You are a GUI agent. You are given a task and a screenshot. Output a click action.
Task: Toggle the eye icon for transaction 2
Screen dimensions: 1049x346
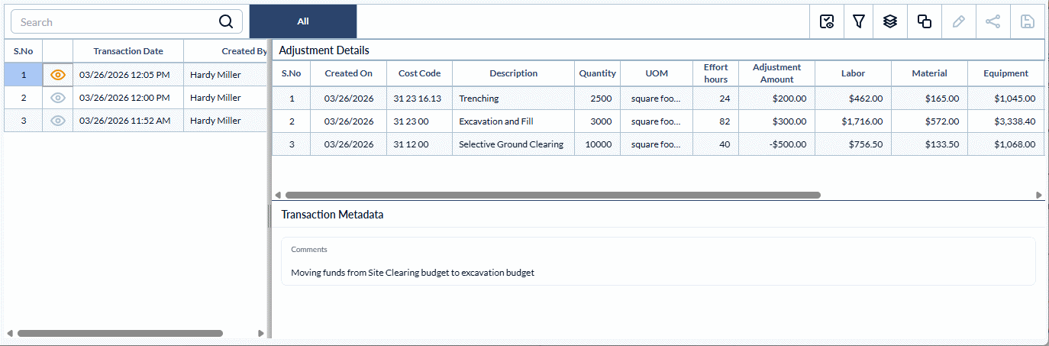point(58,98)
